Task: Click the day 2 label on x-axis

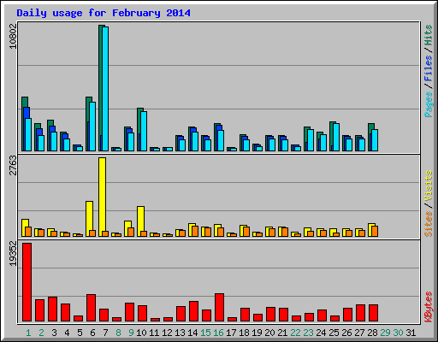Action: pyautogui.click(x=41, y=333)
